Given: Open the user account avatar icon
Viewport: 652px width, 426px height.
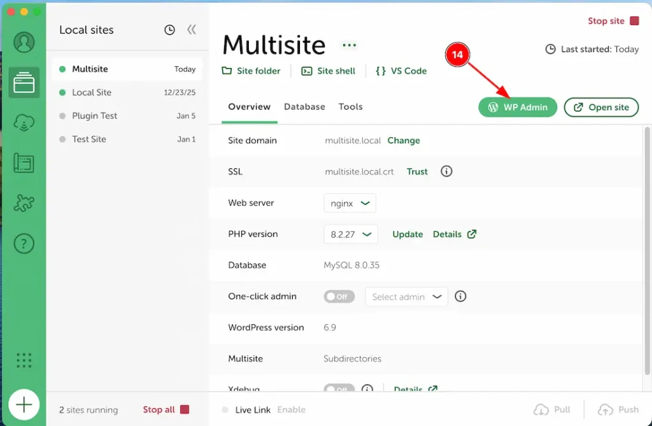Looking at the screenshot, I should pyautogui.click(x=24, y=42).
